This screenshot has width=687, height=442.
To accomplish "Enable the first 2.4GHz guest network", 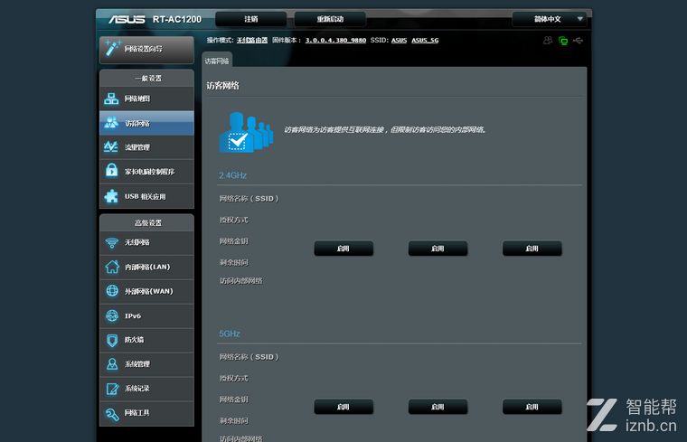I will [343, 249].
